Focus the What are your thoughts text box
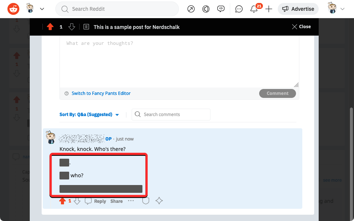This screenshot has width=354, height=221. click(x=179, y=62)
